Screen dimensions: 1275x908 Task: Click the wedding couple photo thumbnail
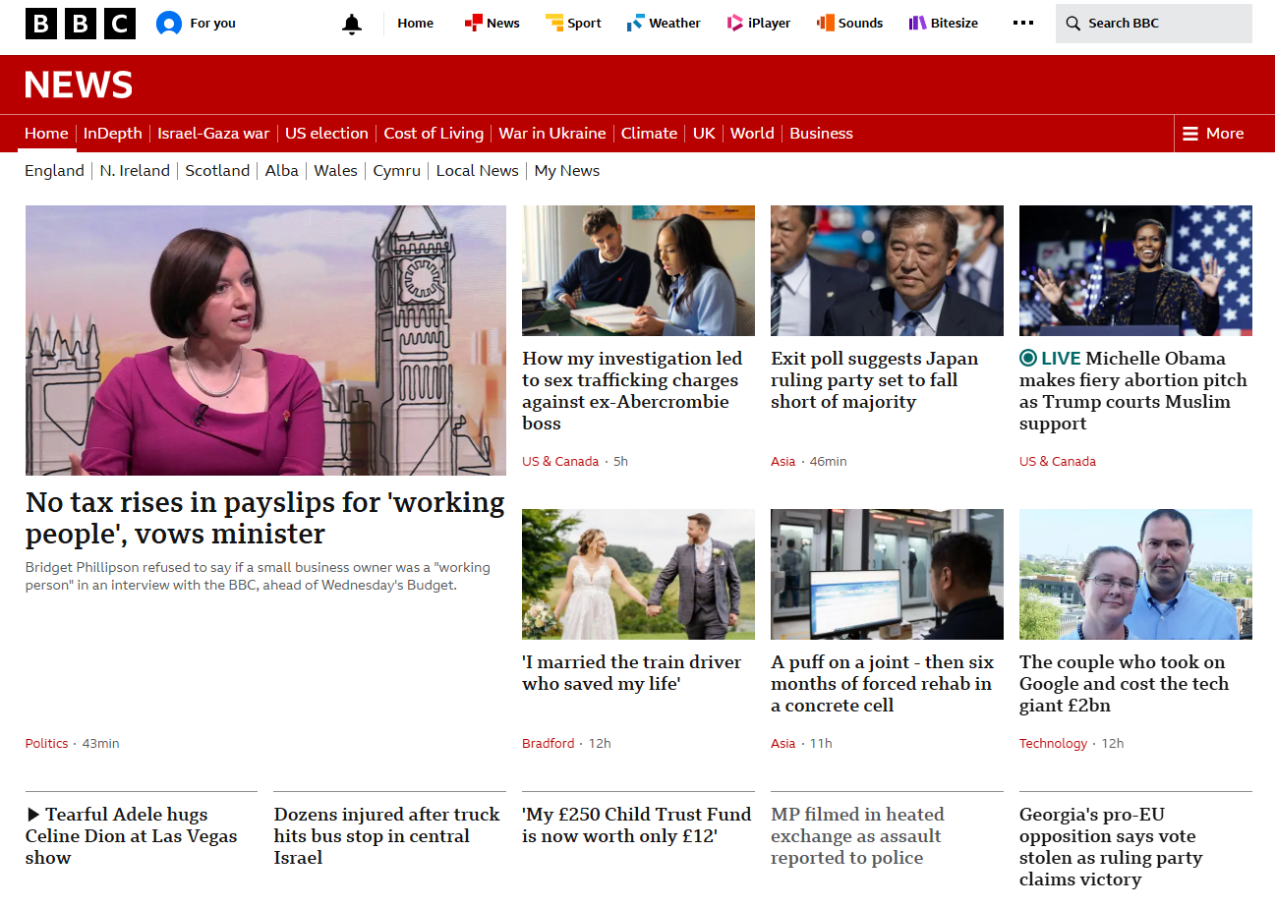638,574
